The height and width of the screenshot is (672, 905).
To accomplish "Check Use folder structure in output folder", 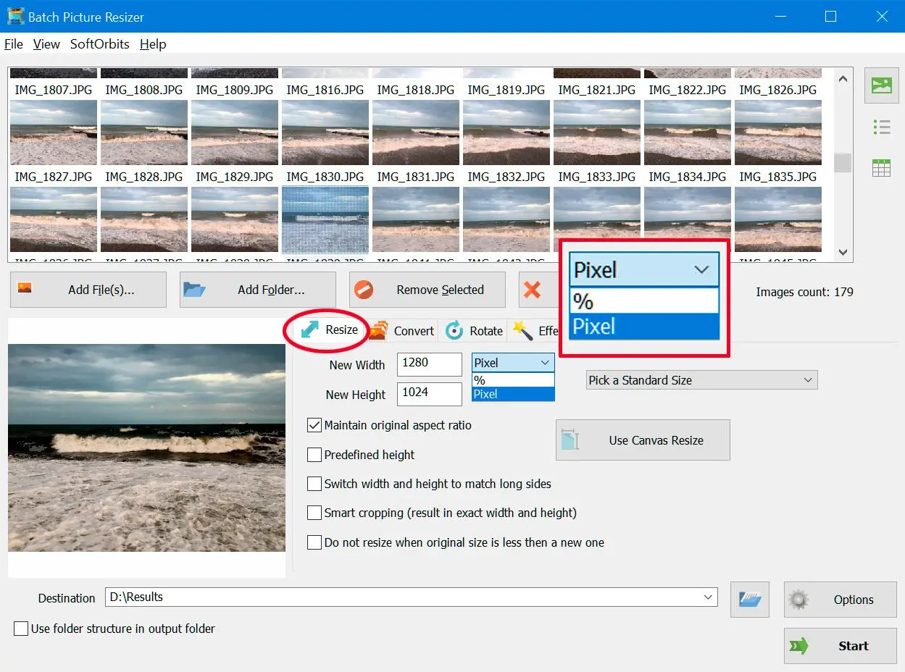I will coord(21,629).
